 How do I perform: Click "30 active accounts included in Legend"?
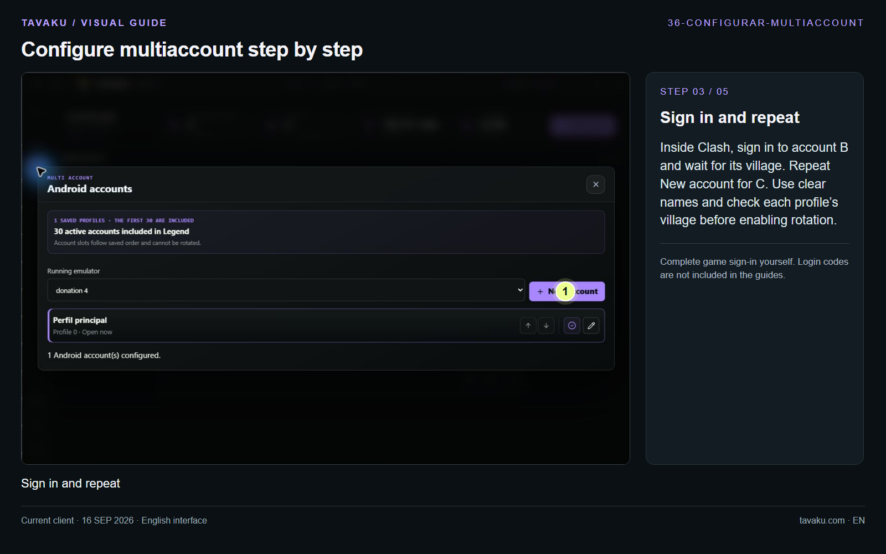point(122,232)
